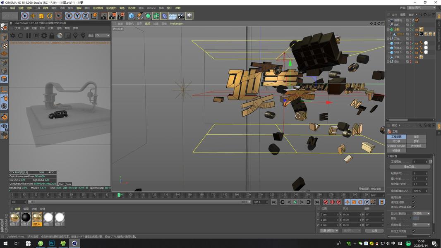Screen dimensions: 441x248
Task: Select 球体.7 sphere in Object Manager
Action: (x=398, y=43)
